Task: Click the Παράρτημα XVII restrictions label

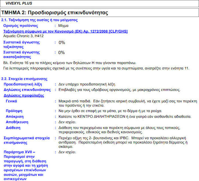Action: 26,165
